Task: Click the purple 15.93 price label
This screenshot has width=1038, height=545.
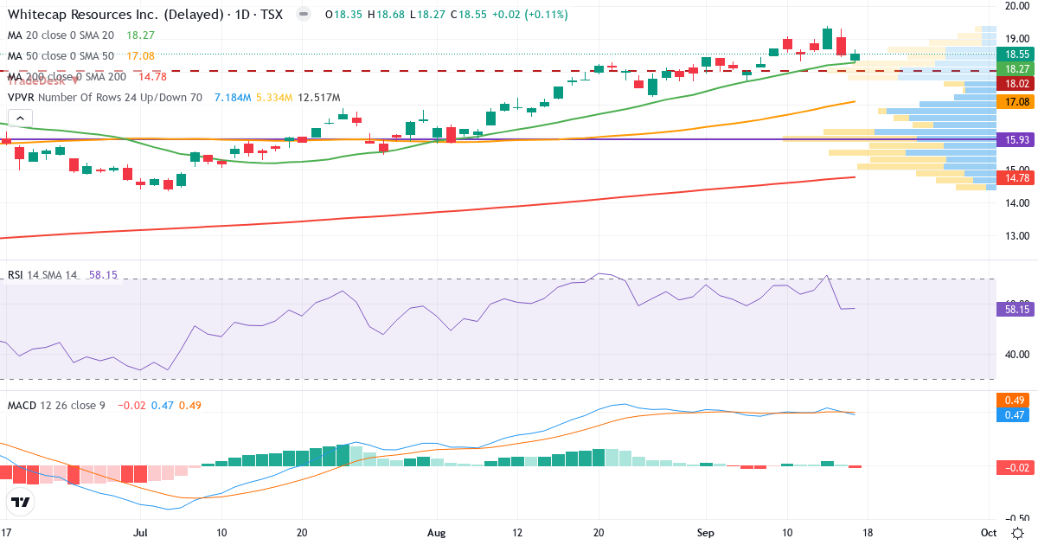Action: point(1015,139)
